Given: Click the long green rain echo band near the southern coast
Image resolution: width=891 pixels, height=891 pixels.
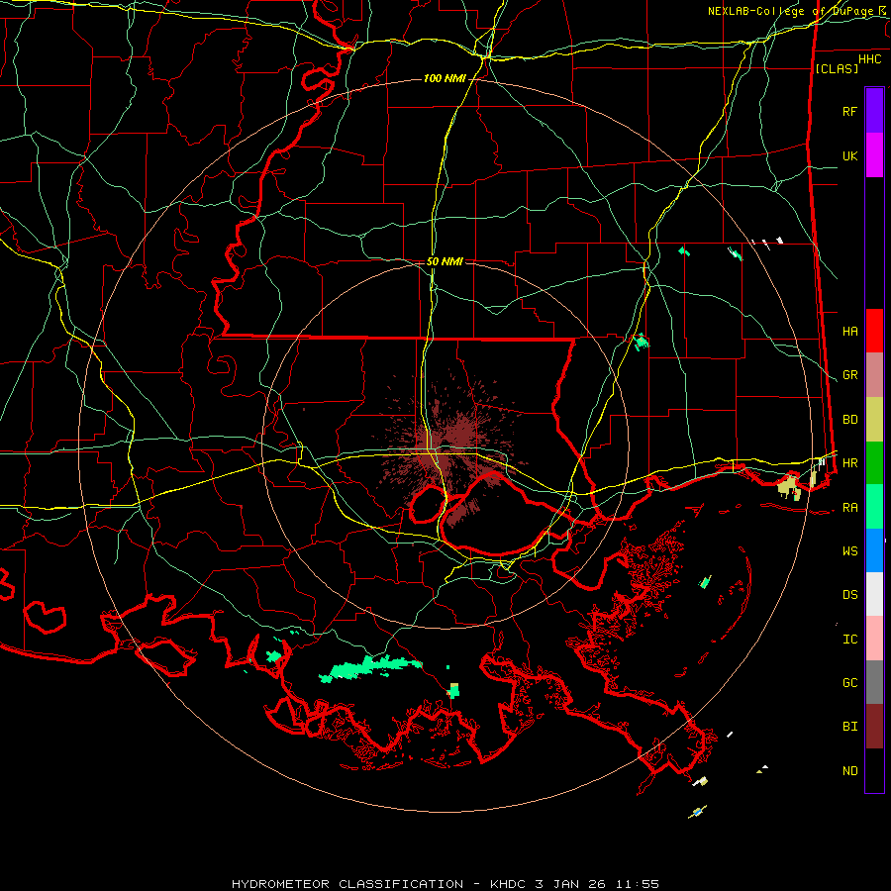Looking at the screenshot, I should pyautogui.click(x=369, y=667).
